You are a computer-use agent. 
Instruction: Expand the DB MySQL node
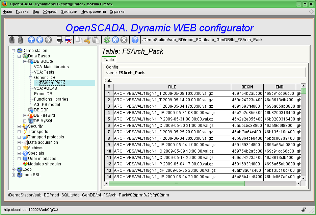coord(25,121)
